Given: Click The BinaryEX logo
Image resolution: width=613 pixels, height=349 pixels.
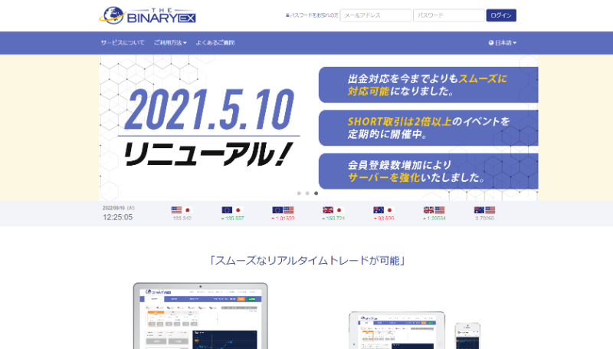Looking at the screenshot, I should [147, 15].
